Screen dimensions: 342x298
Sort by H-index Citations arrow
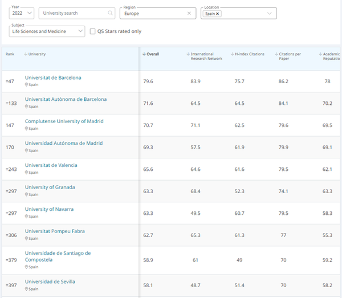click(232, 54)
